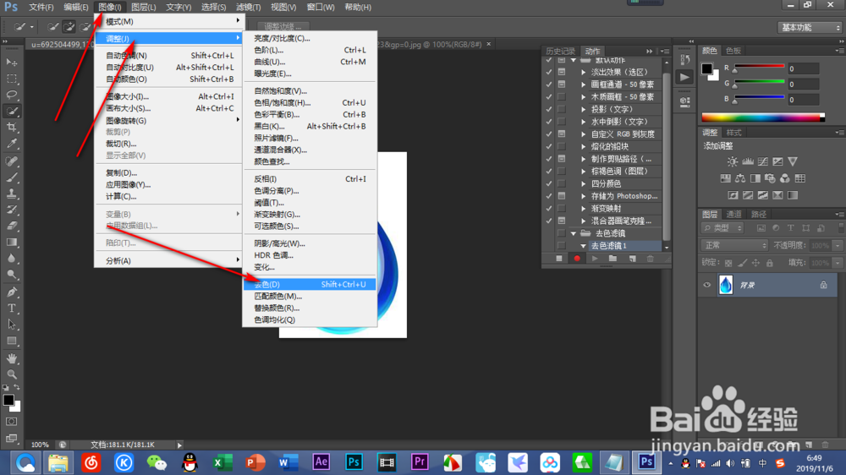Toggle dialog box for 棕褐色调（图层）
The height and width of the screenshot is (475, 846).
(x=562, y=171)
